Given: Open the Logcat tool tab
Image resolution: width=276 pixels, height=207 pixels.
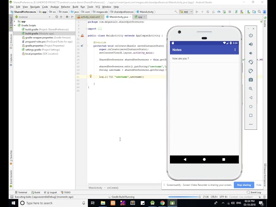Looking at the screenshot, I should point(50,192).
